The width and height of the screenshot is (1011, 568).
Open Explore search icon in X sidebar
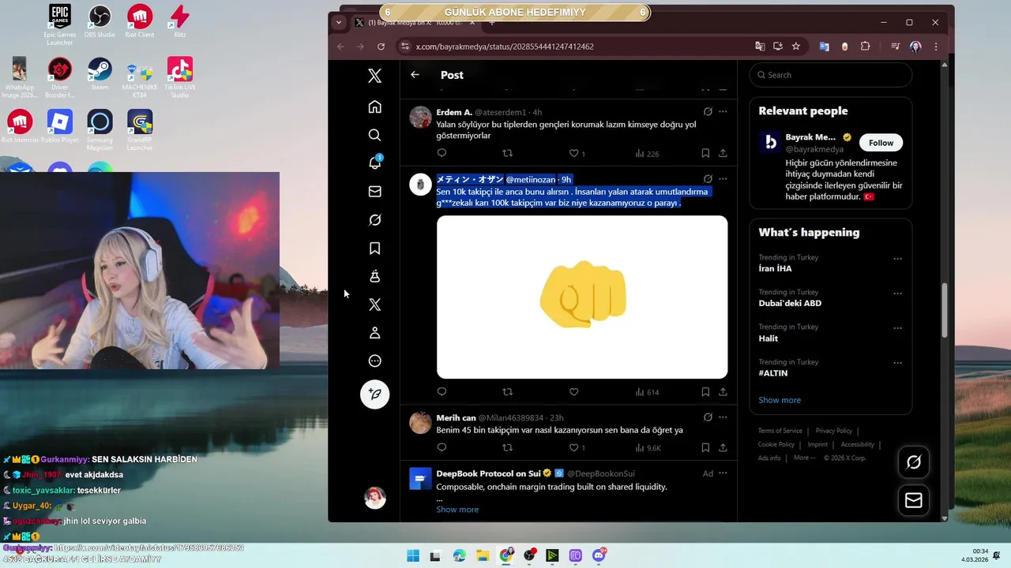click(374, 135)
